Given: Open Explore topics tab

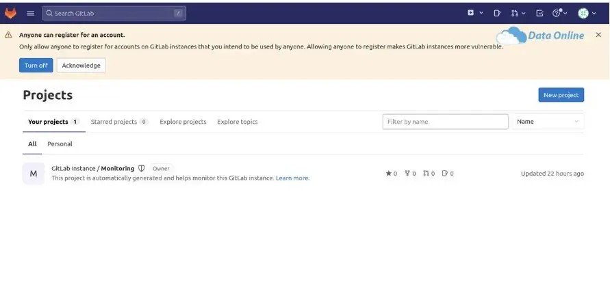Looking at the screenshot, I should click(238, 122).
